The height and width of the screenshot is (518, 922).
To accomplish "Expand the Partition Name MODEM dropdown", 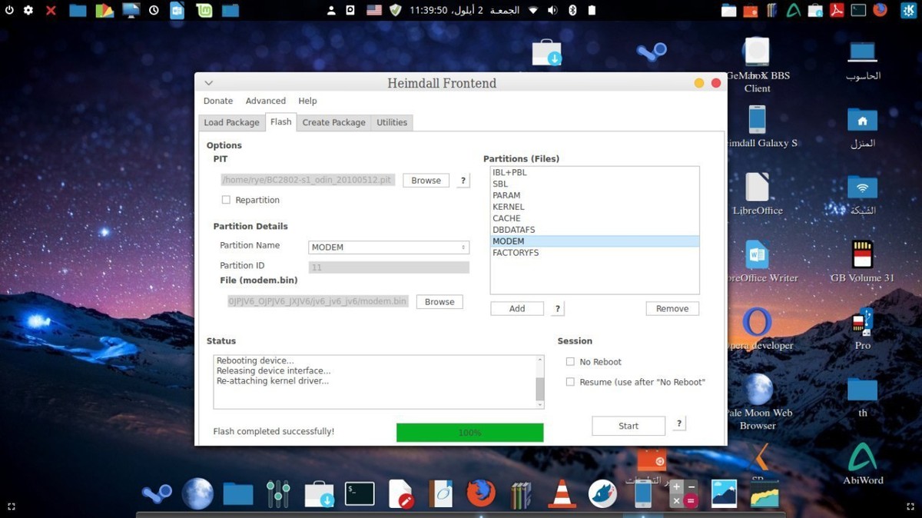I will tap(389, 247).
